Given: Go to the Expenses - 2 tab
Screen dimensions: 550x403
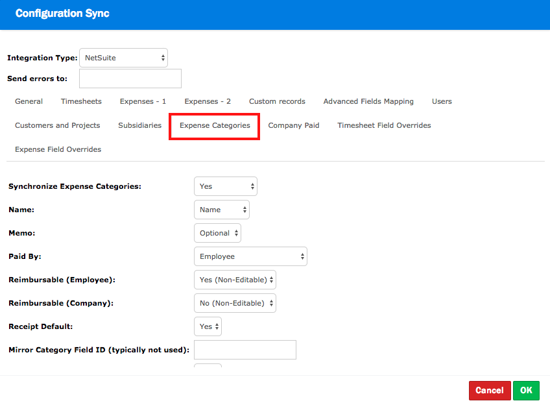Looking at the screenshot, I should 208,101.
